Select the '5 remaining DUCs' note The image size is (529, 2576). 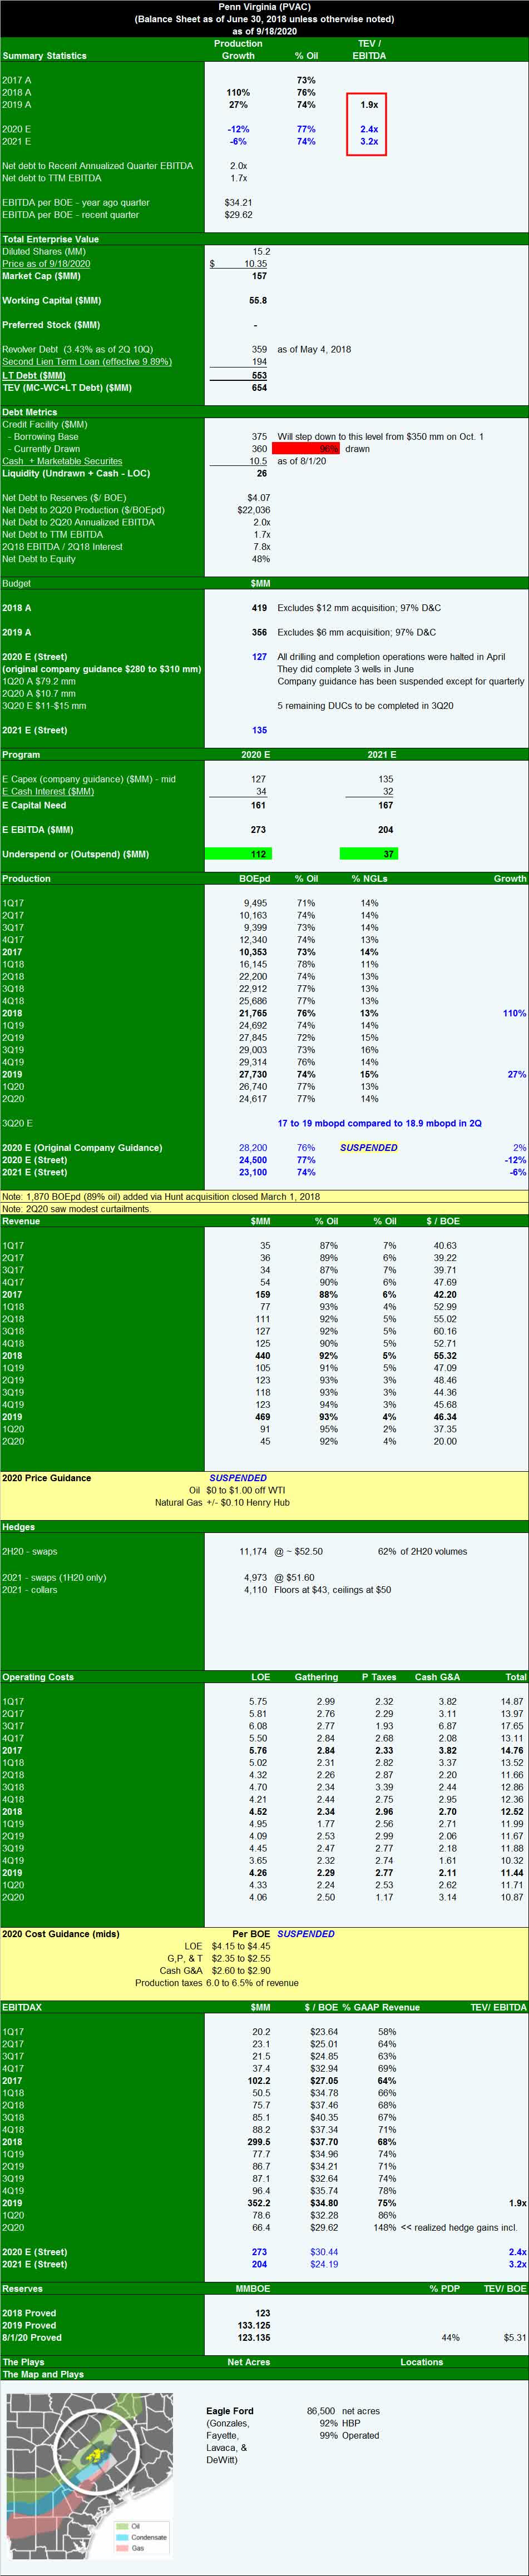(x=365, y=705)
